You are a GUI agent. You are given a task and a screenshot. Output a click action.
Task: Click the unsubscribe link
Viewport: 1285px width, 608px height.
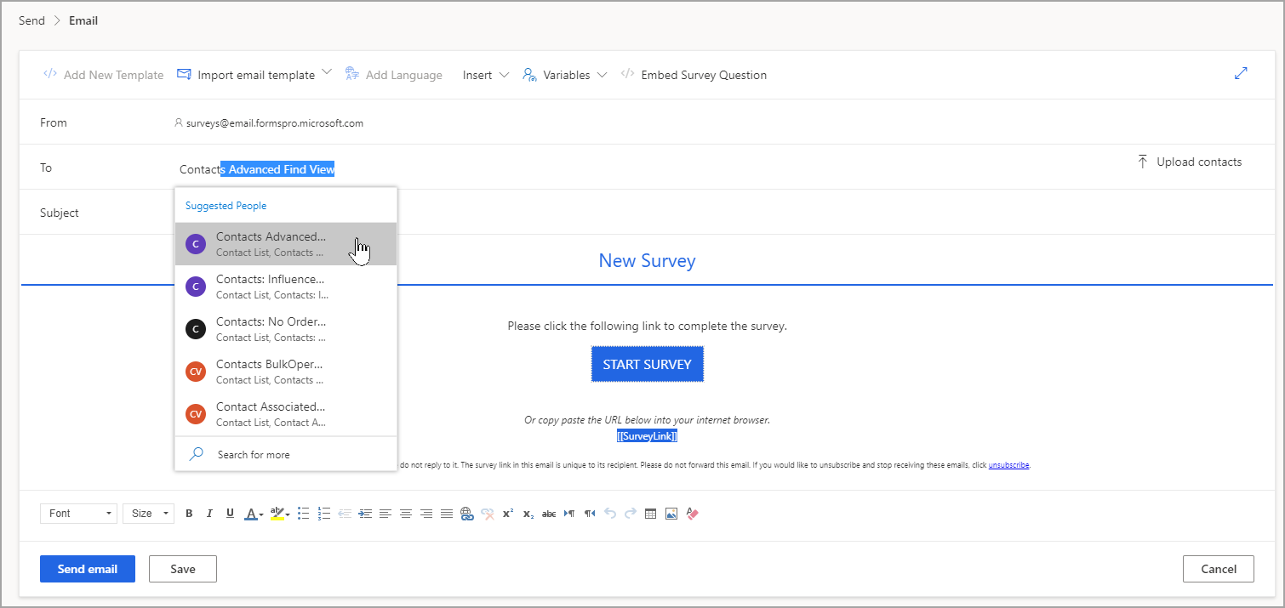pos(1008,465)
